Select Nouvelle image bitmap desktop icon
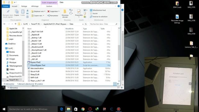This screenshot has height=112, width=199. [x=177, y=19]
